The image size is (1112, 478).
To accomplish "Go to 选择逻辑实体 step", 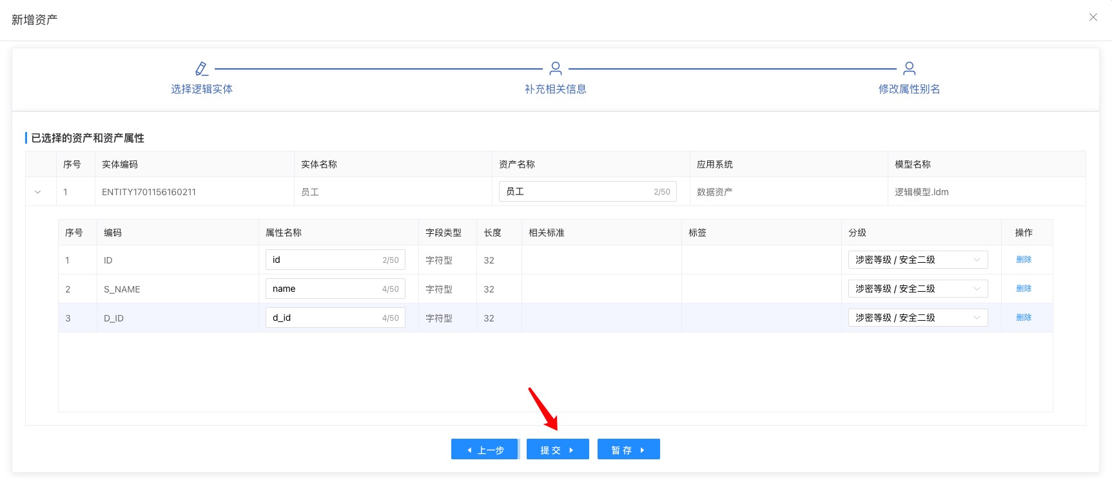I will [x=202, y=89].
